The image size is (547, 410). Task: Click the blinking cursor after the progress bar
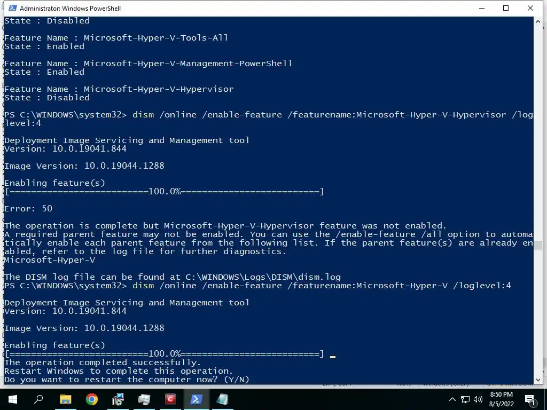(332, 357)
